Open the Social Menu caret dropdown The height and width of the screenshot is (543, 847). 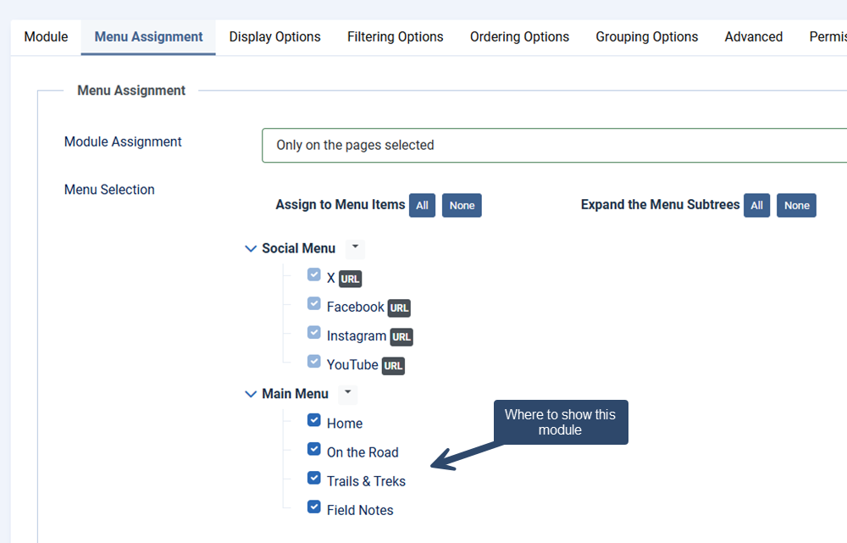pyautogui.click(x=355, y=248)
